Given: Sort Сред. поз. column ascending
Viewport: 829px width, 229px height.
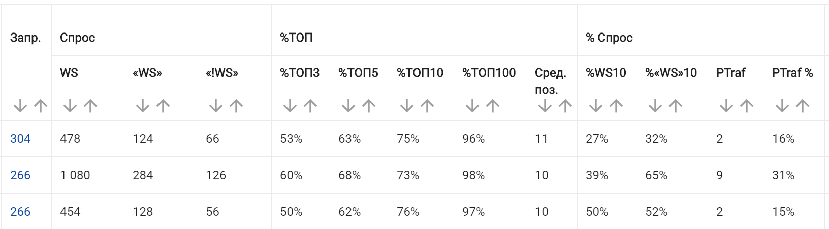Looking at the screenshot, I should 565,106.
